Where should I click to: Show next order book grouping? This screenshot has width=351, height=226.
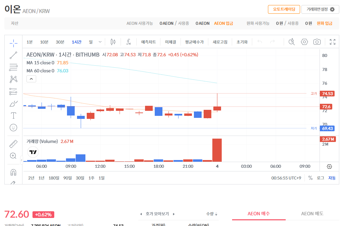click(174, 214)
